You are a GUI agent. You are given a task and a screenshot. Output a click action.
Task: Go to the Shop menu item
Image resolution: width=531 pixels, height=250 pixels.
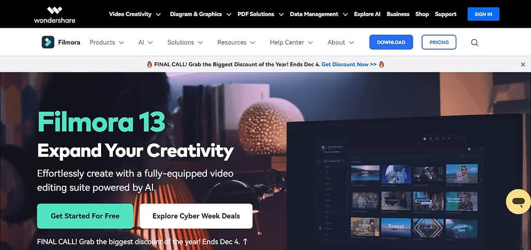click(x=422, y=14)
